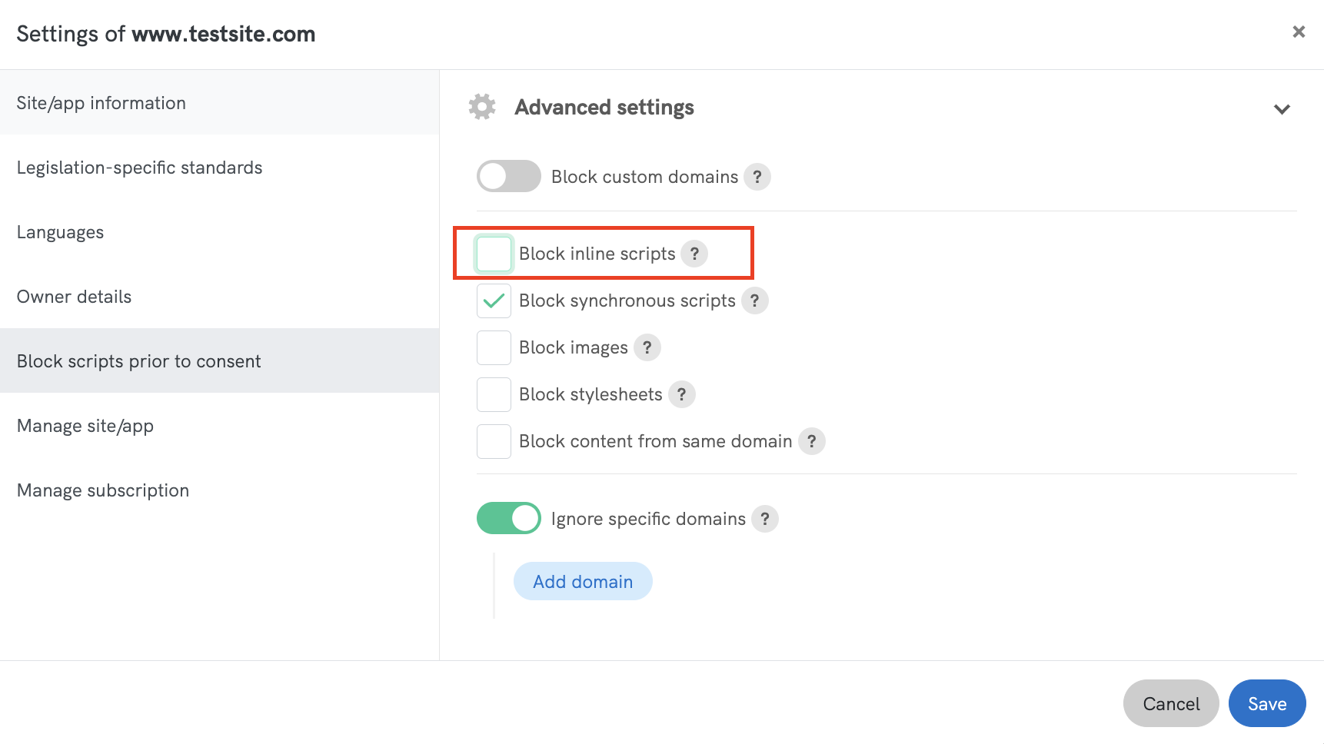Click question mark next to Block stylesheets

click(x=681, y=394)
